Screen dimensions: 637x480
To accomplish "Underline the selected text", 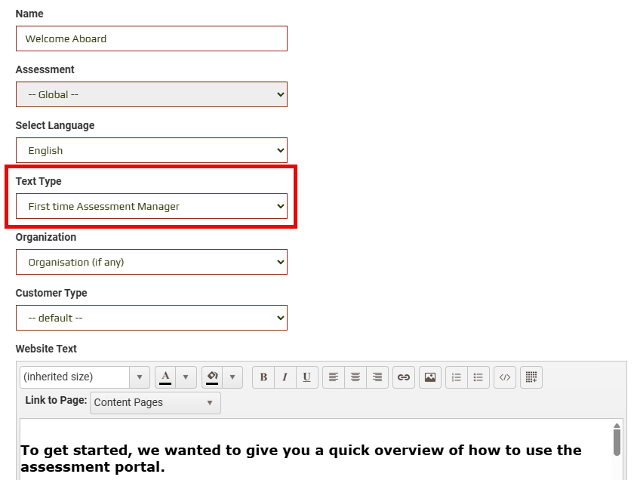I will tap(306, 377).
